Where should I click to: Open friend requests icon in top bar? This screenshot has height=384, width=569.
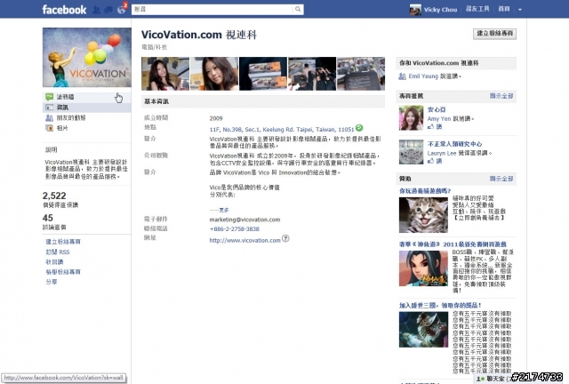point(97,10)
